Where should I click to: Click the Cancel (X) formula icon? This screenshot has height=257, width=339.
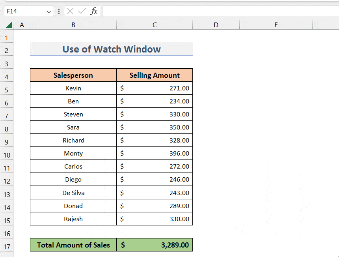(70, 11)
